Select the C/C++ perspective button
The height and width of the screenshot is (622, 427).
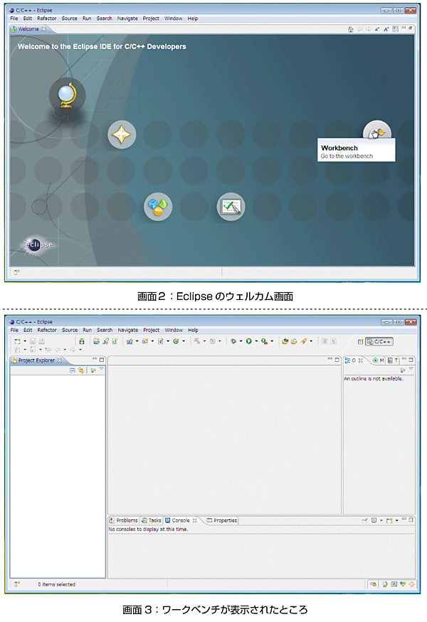pos(379,341)
